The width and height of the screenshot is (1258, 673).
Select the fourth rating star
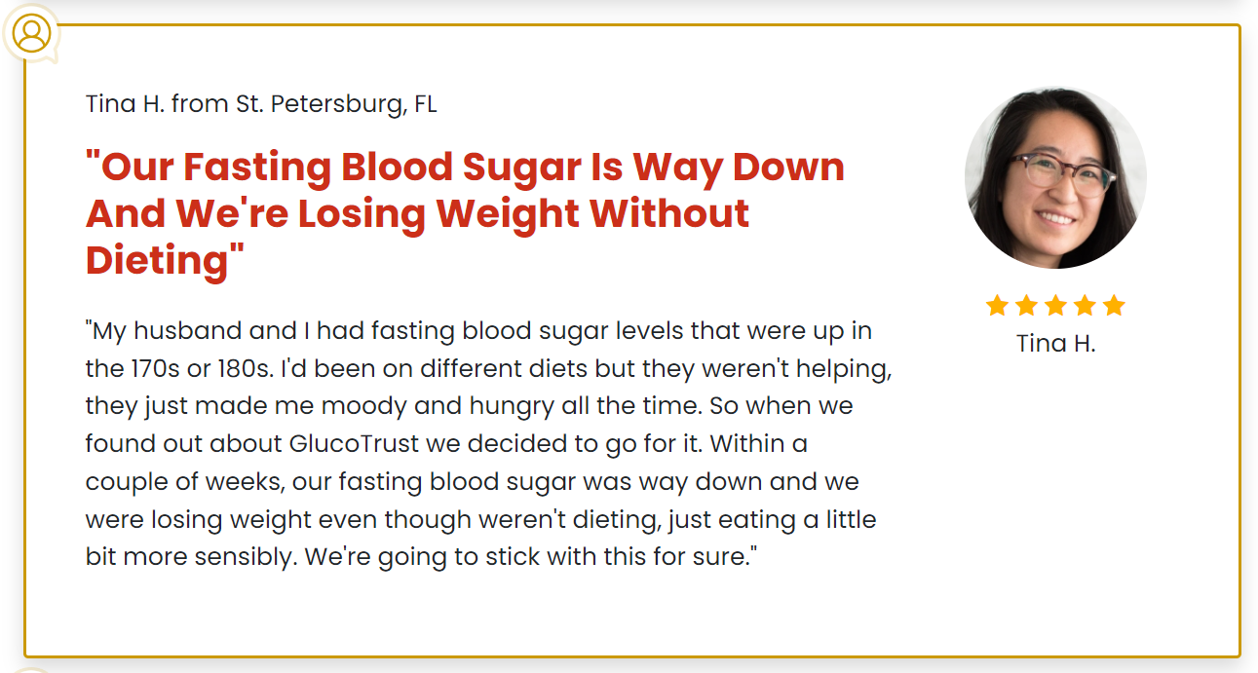click(x=1085, y=306)
